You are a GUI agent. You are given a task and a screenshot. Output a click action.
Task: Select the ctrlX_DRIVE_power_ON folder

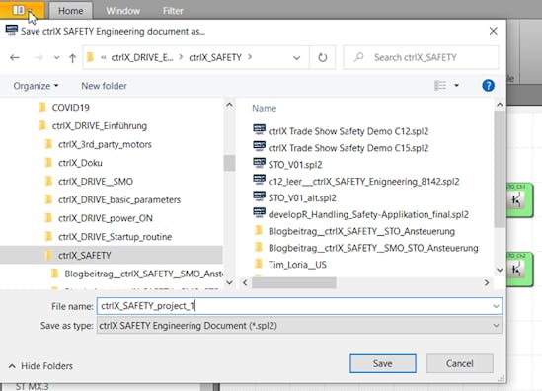click(106, 218)
